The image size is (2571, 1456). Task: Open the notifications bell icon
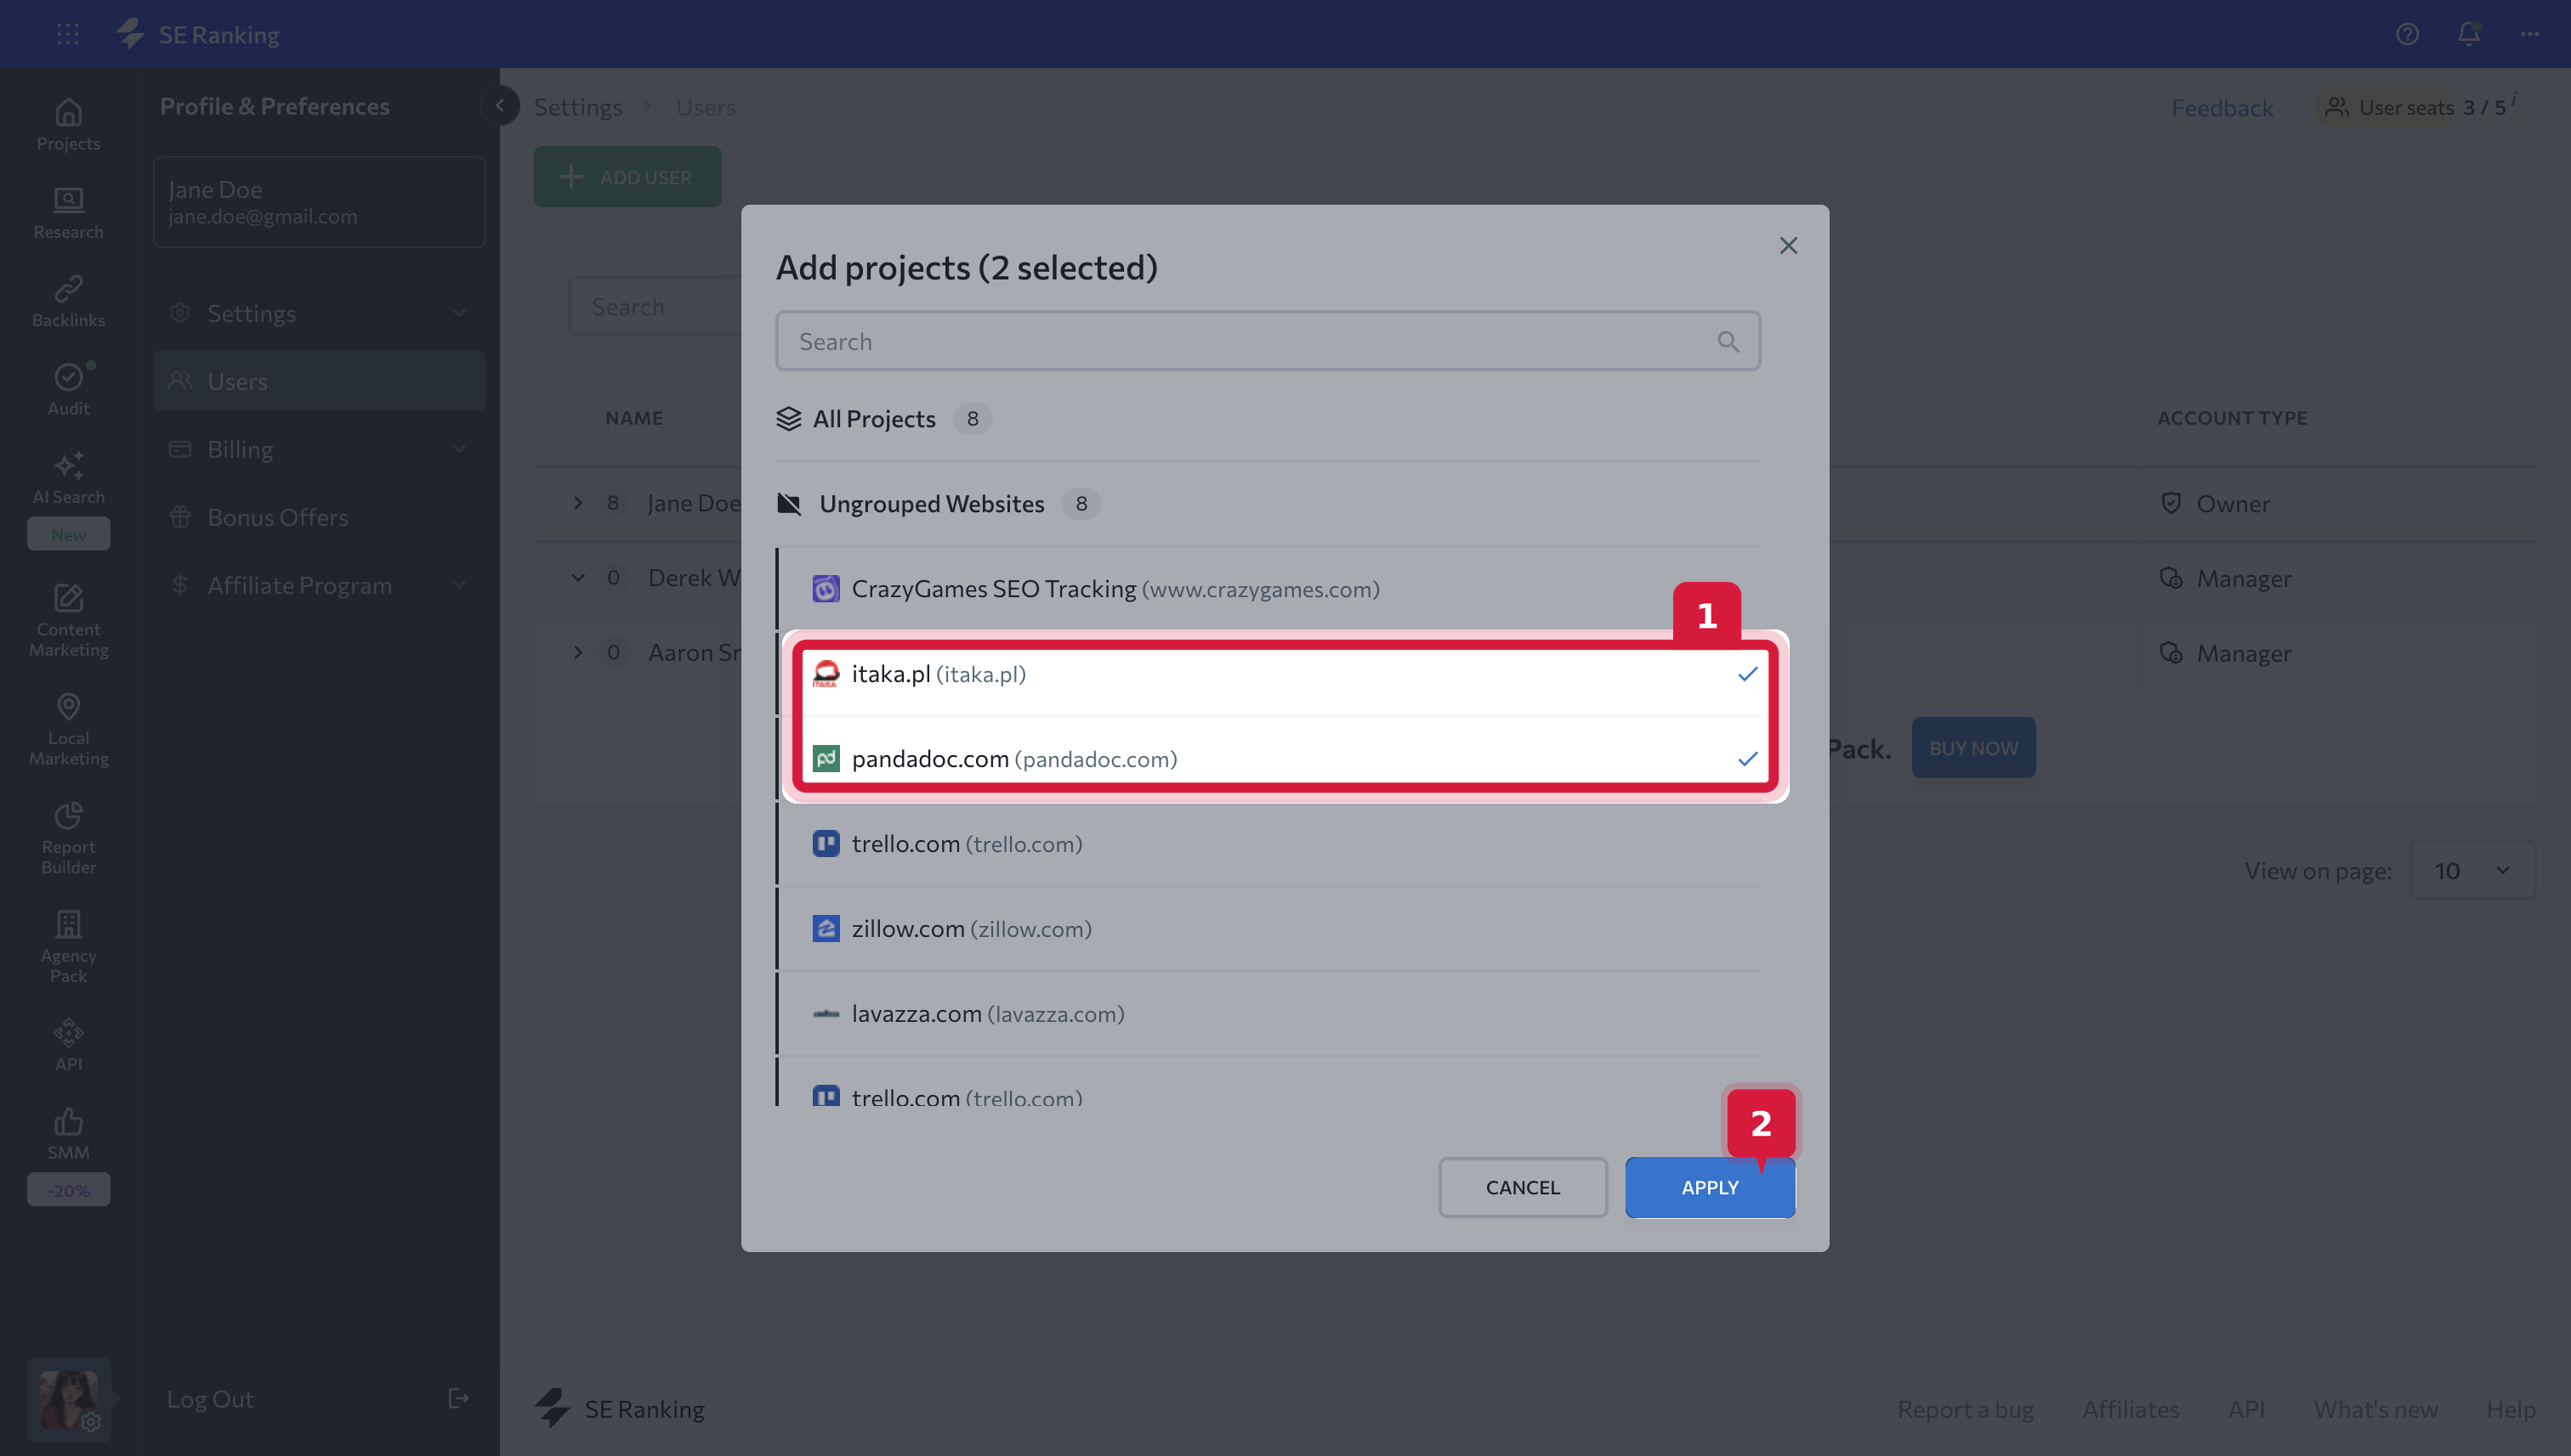point(2468,34)
